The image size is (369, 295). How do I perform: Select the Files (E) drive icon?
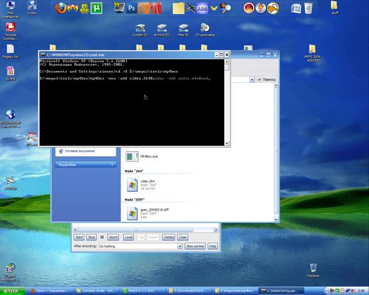coord(183,31)
